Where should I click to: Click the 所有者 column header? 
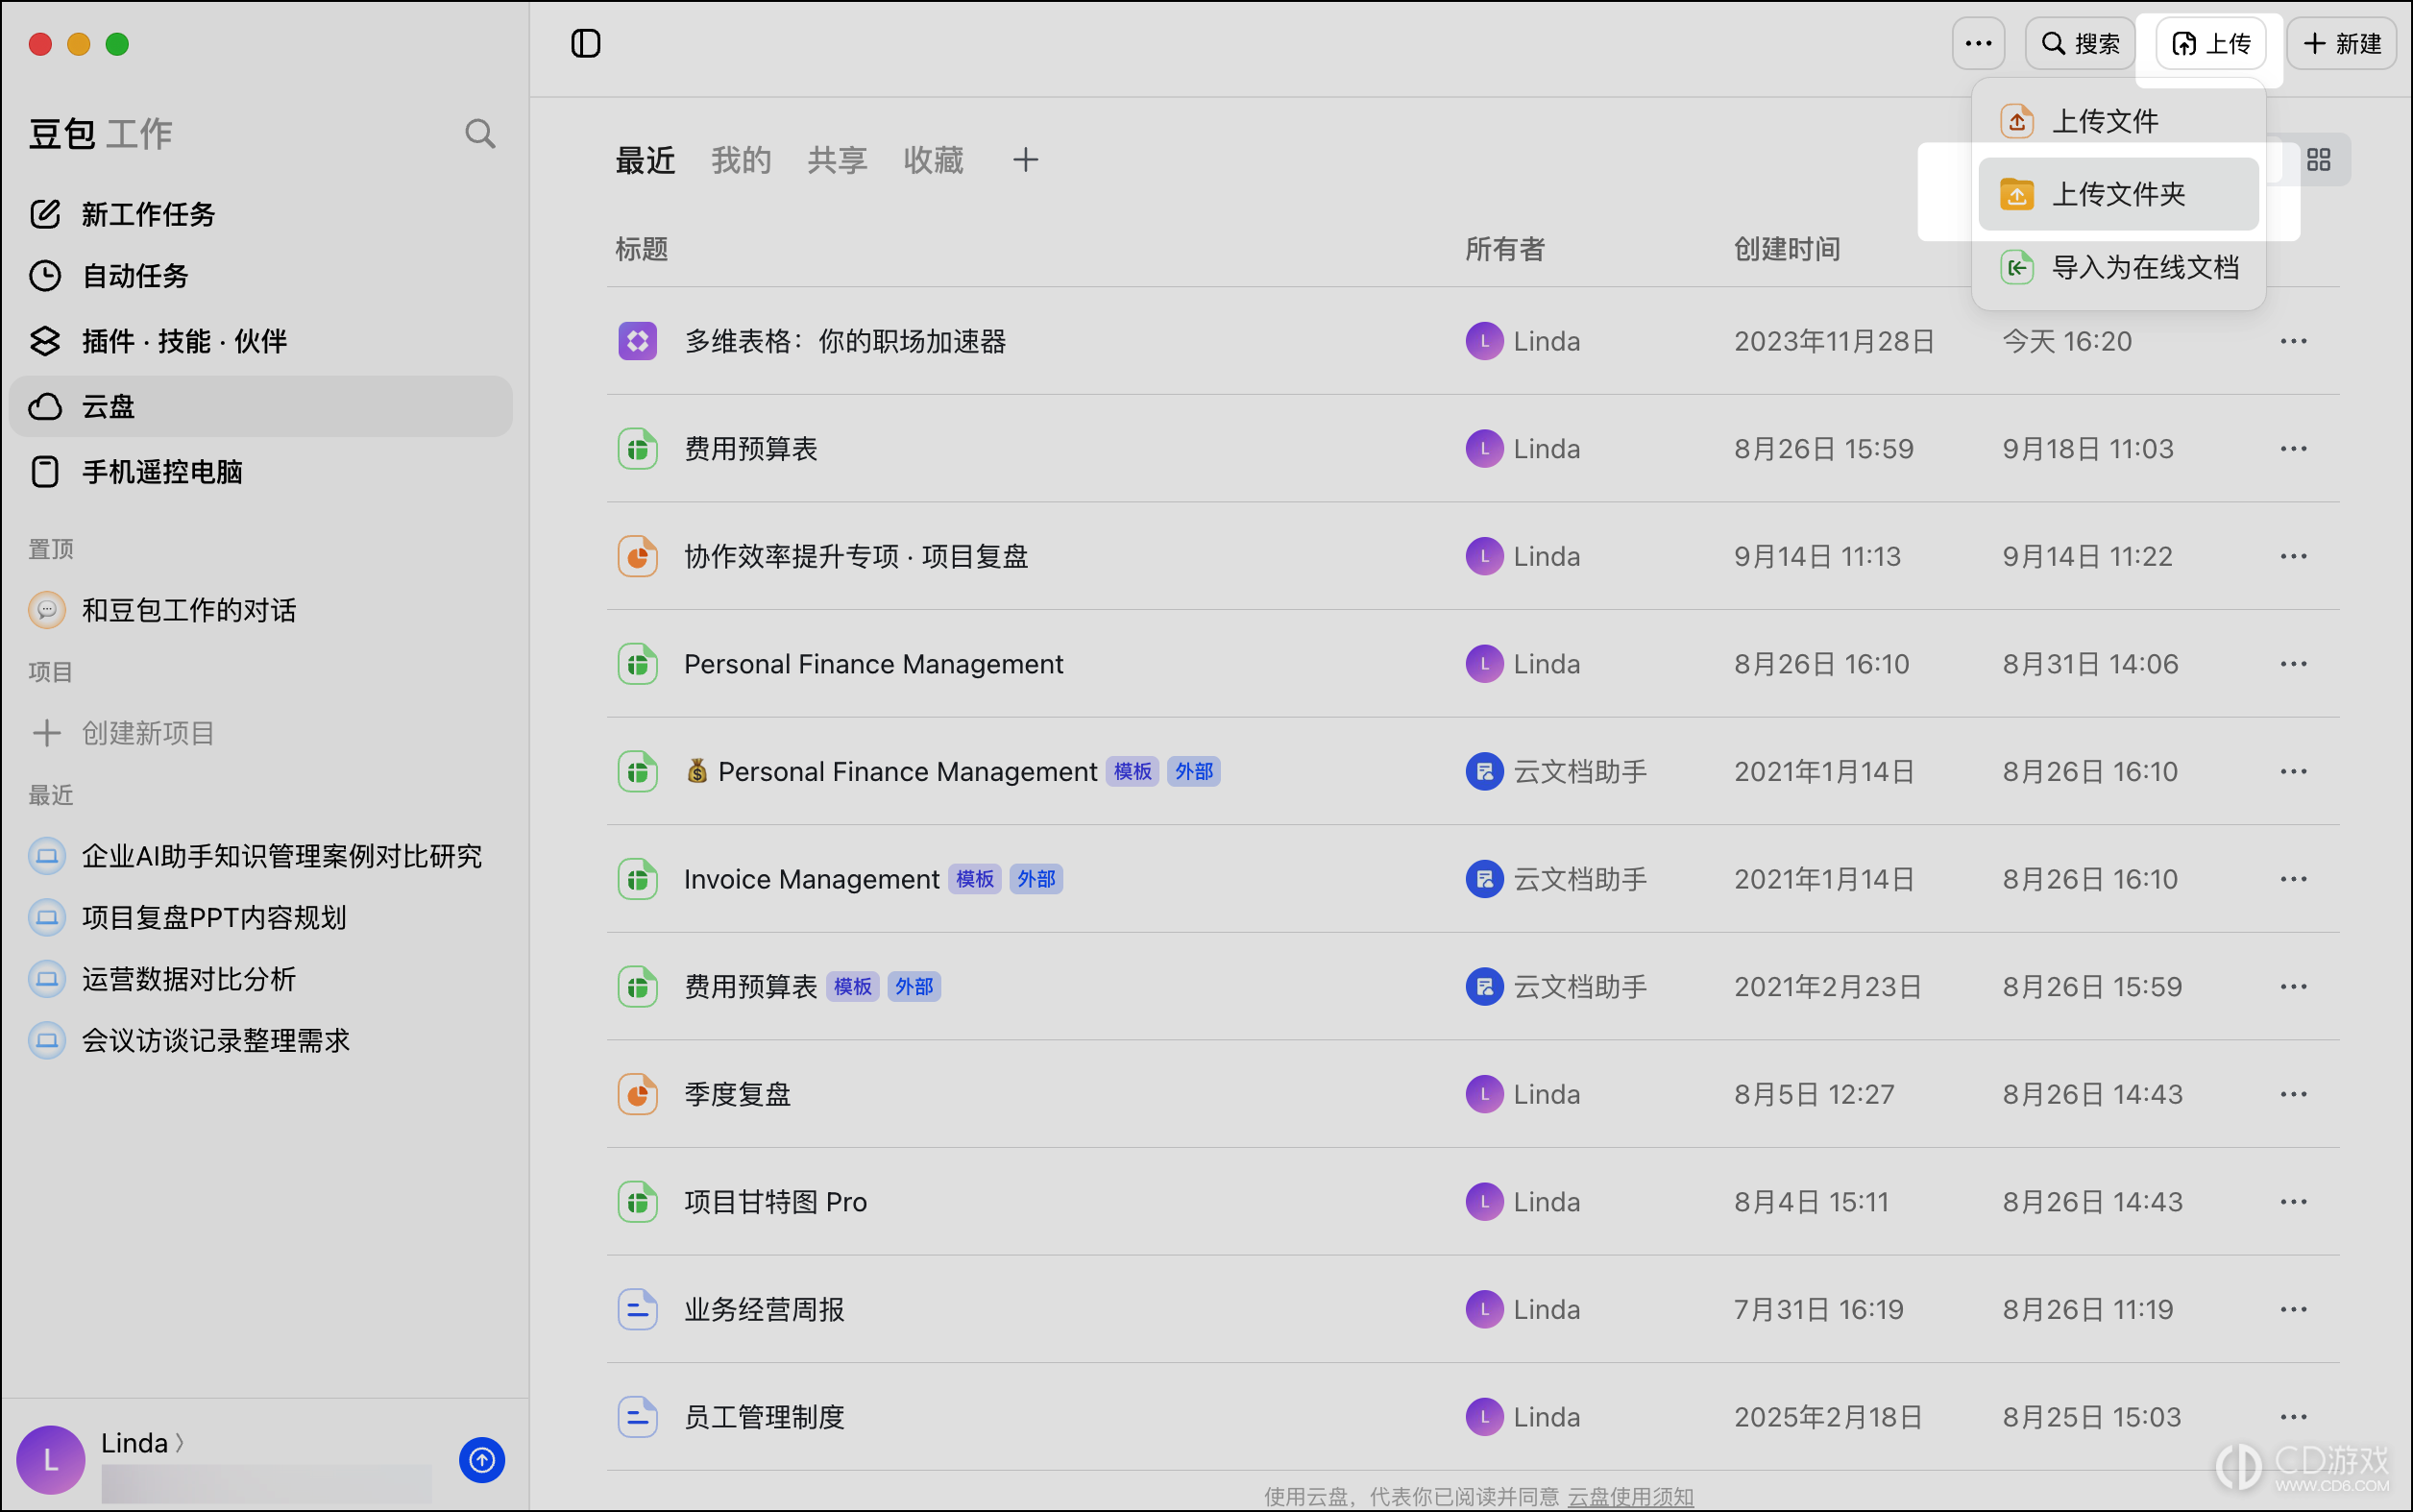(x=1505, y=249)
